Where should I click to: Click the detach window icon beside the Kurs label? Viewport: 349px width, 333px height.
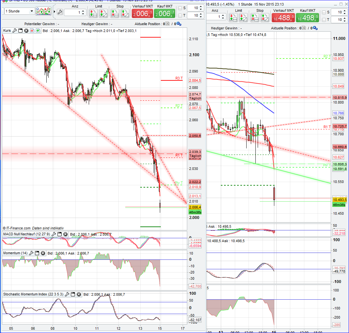[x=20, y=30]
